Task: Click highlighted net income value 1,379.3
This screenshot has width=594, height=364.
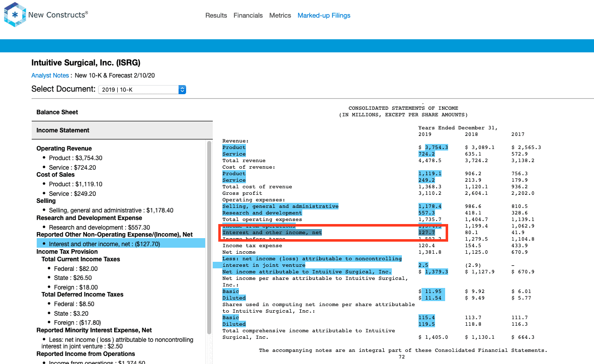Action: pyautogui.click(x=437, y=272)
